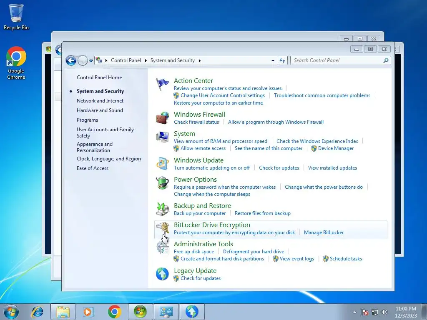427x320 pixels.
Task: Click the taskbar clock and date
Action: tap(406, 312)
